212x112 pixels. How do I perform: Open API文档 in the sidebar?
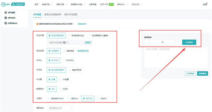(10, 18)
